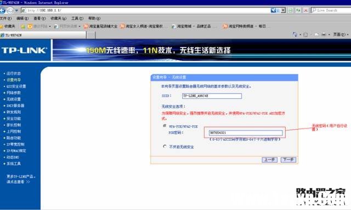Expand 网络参数 in the sidebar
This screenshot has width=351, height=210.
13,93
